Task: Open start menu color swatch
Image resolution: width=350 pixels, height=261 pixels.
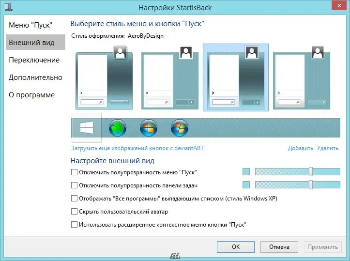Action: pos(246,172)
